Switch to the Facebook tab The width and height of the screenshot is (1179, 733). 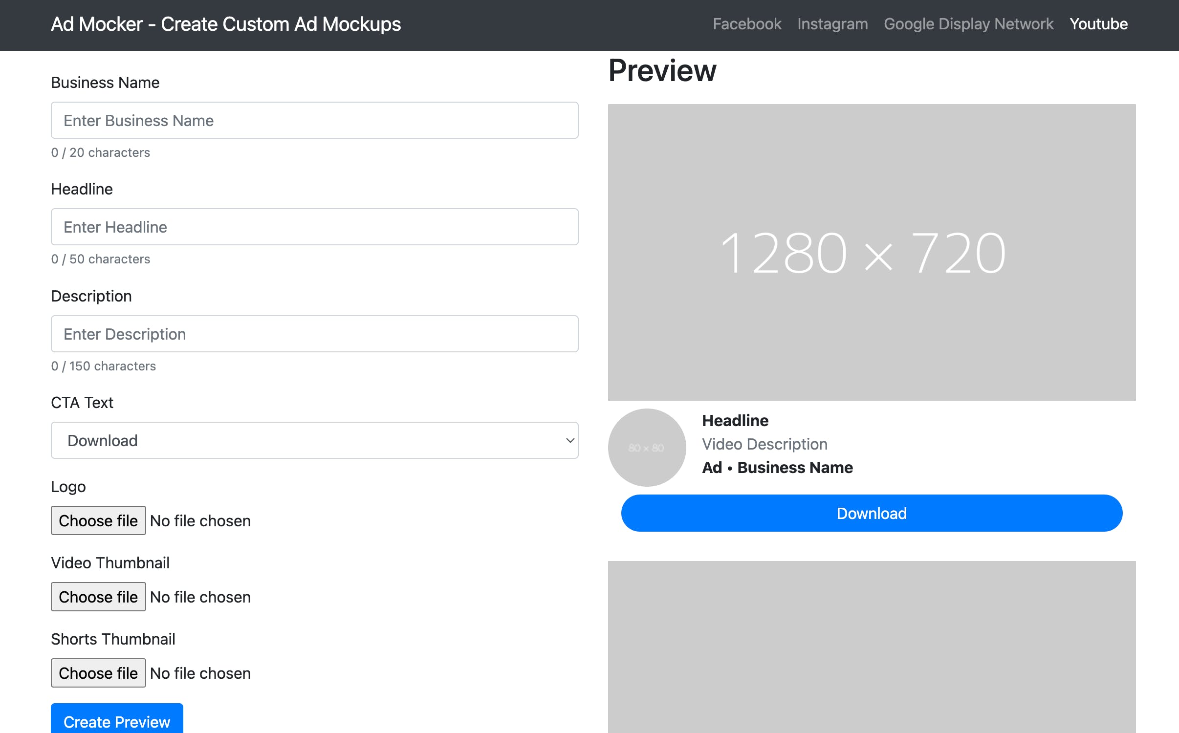click(x=746, y=24)
